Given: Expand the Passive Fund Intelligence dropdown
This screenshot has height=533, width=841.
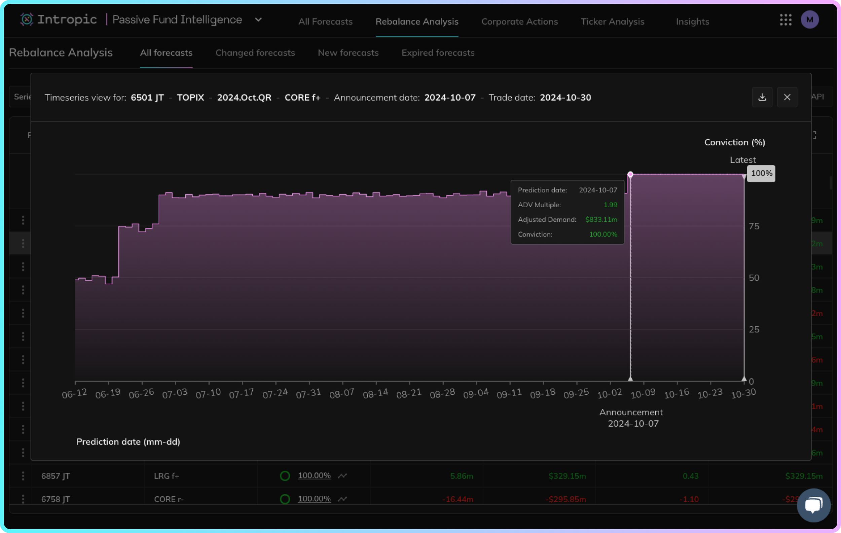Looking at the screenshot, I should 258,20.
